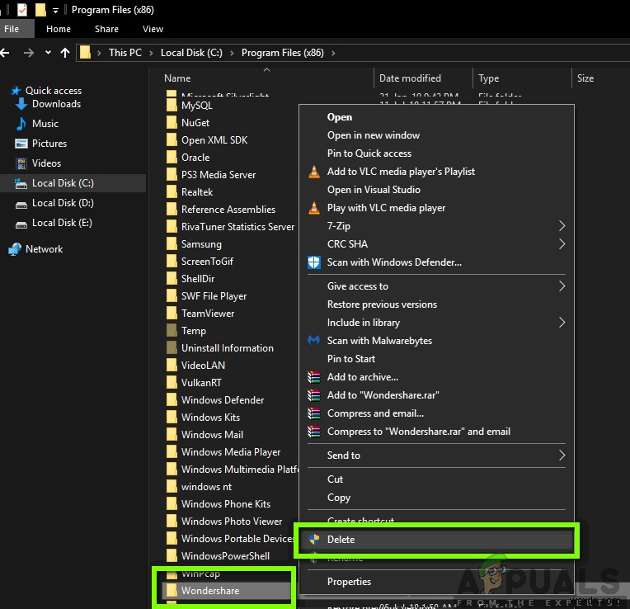Click chevron after Local Disk (C:) in address bar
This screenshot has height=609, width=630.
pos(232,53)
